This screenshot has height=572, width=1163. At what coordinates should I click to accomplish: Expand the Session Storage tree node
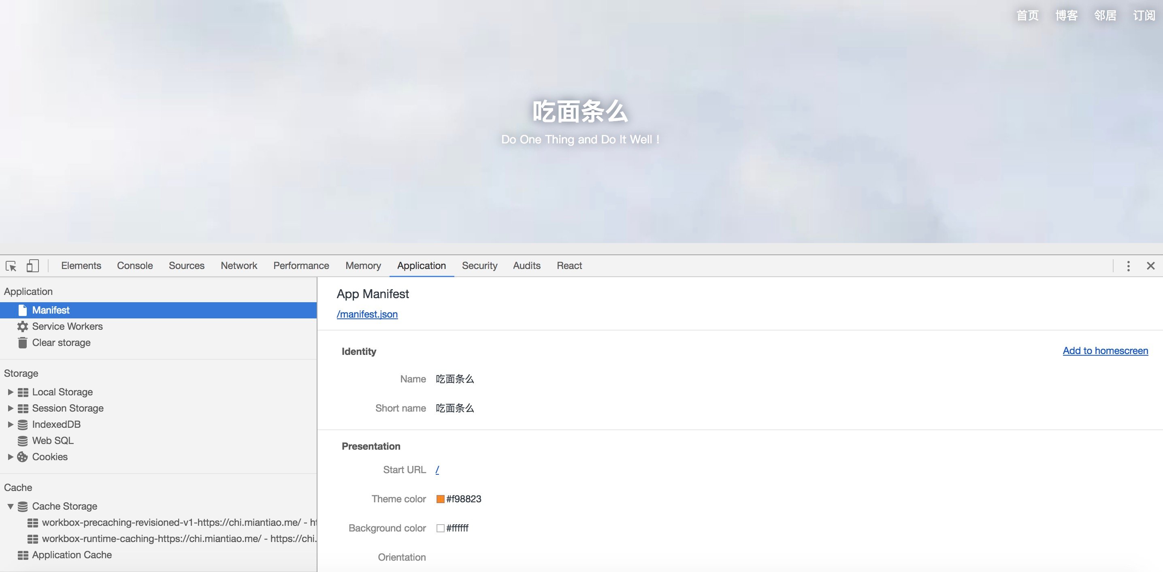coord(11,408)
